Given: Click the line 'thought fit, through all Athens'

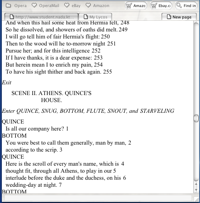Looking at the screenshot, I should click(61, 171).
